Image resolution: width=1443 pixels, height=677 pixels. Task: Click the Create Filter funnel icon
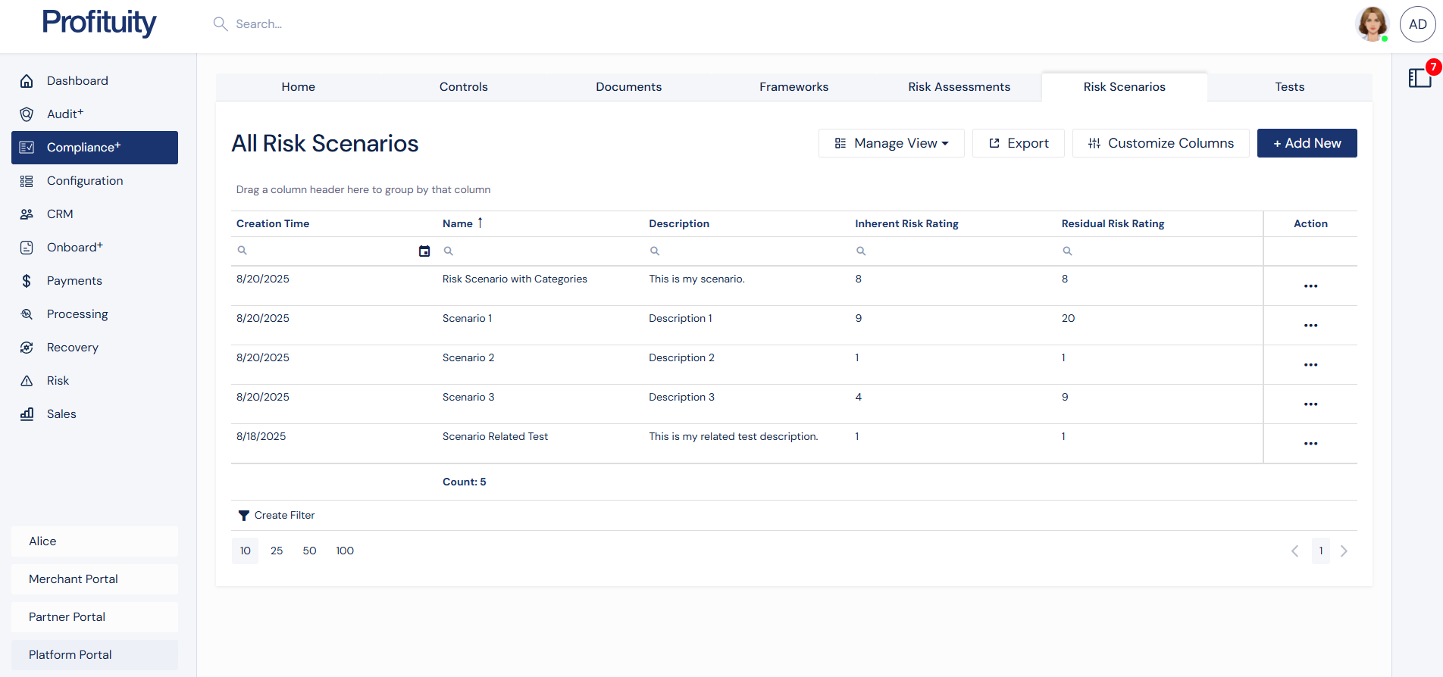[243, 516]
